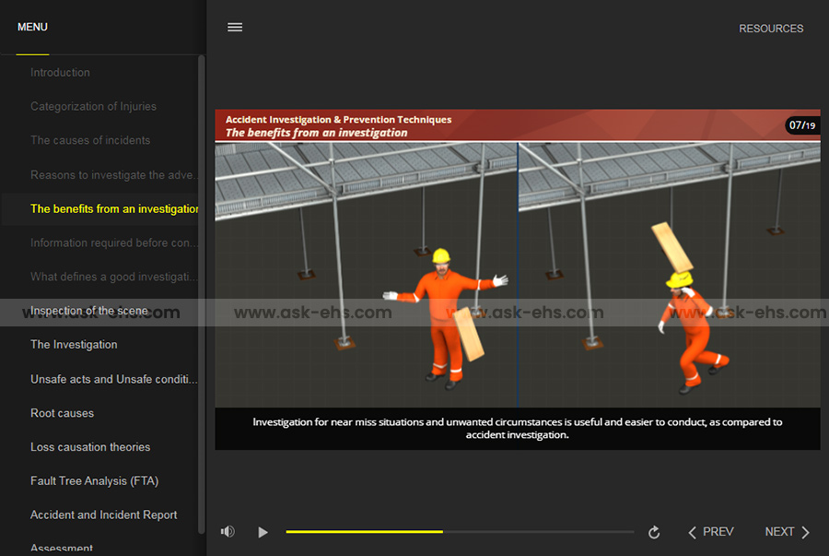The height and width of the screenshot is (556, 829).
Task: Open Categorization of Injuries lesson
Action: click(x=93, y=107)
